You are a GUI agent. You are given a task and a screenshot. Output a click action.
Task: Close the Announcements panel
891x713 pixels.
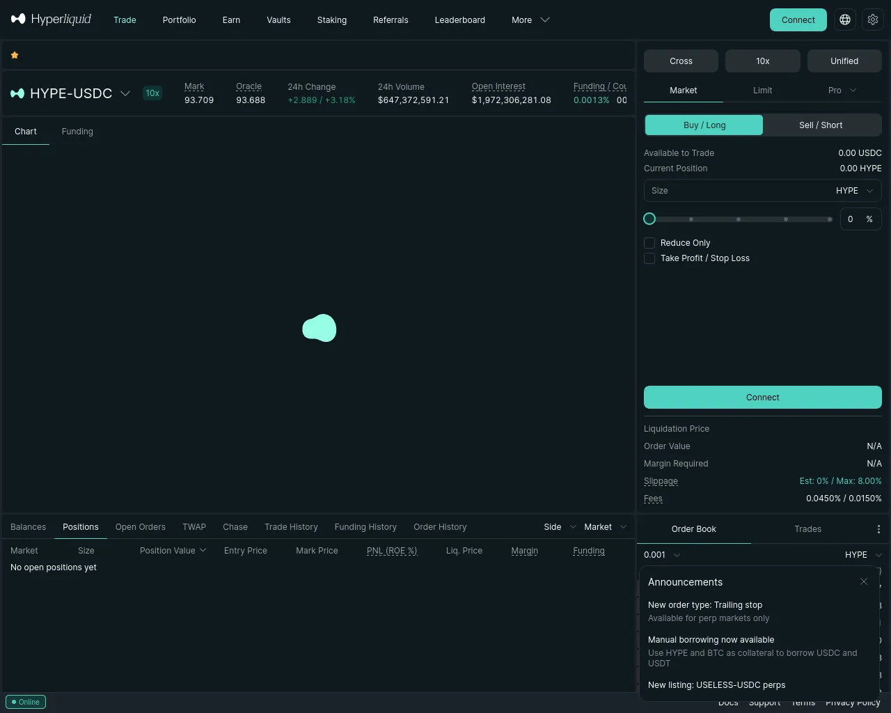coord(864,581)
